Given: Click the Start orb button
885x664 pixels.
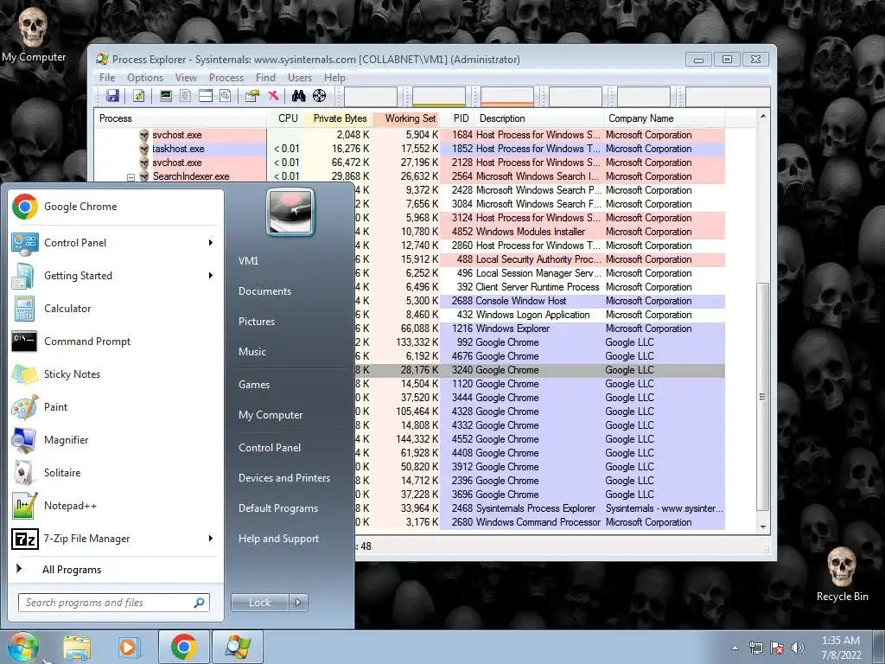Looking at the screenshot, I should [22, 648].
